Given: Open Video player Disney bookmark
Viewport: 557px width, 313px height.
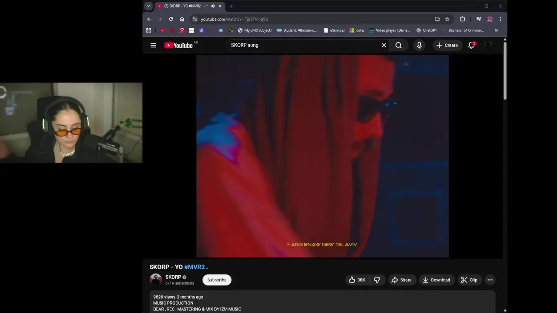Looking at the screenshot, I should (390, 30).
